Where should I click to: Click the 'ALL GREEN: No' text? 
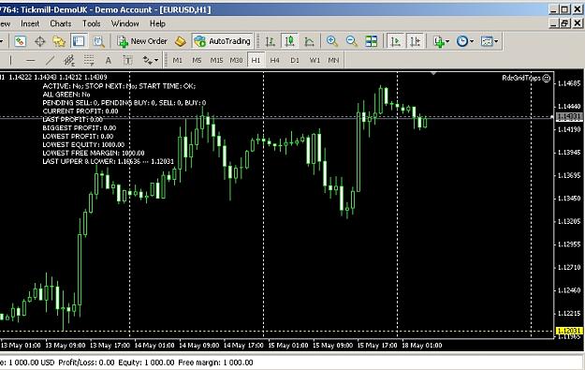point(66,95)
